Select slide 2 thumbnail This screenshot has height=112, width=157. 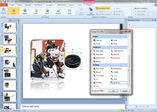10,27
